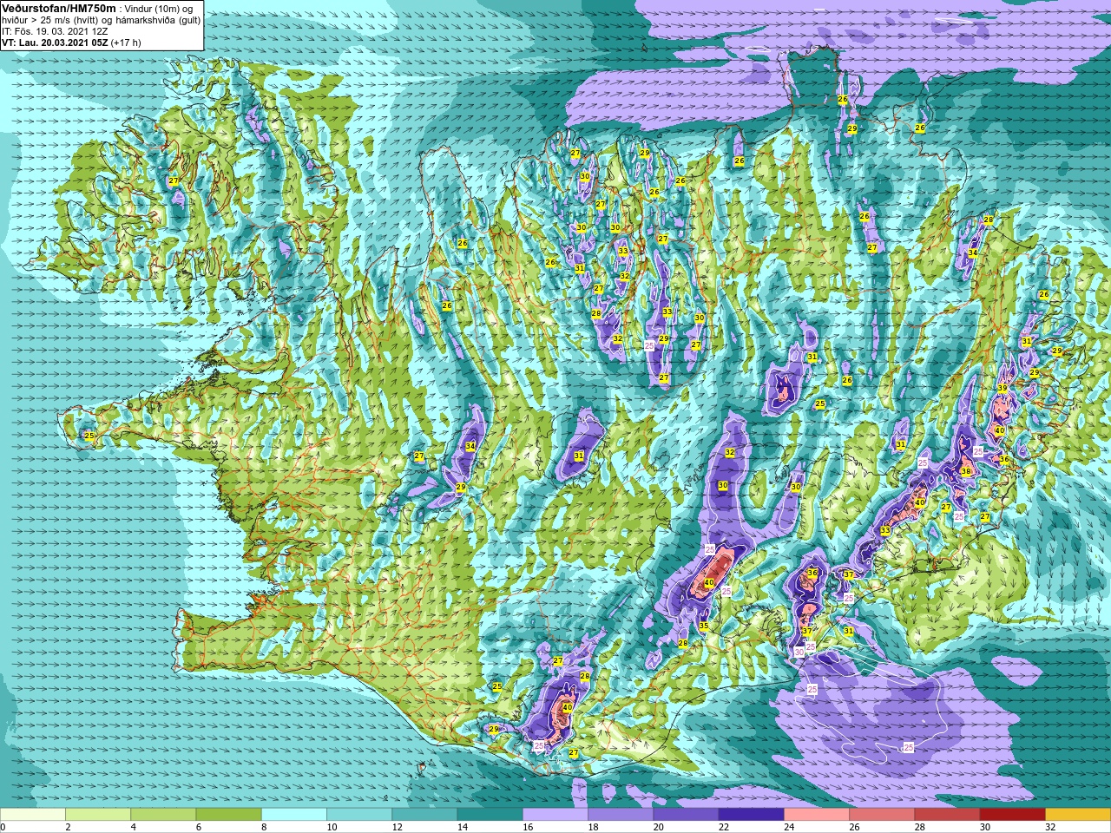Screen dimensions: 1111x833
Task: Pick the 16–18 m/s lavender legend swatch
Action: click(x=555, y=815)
